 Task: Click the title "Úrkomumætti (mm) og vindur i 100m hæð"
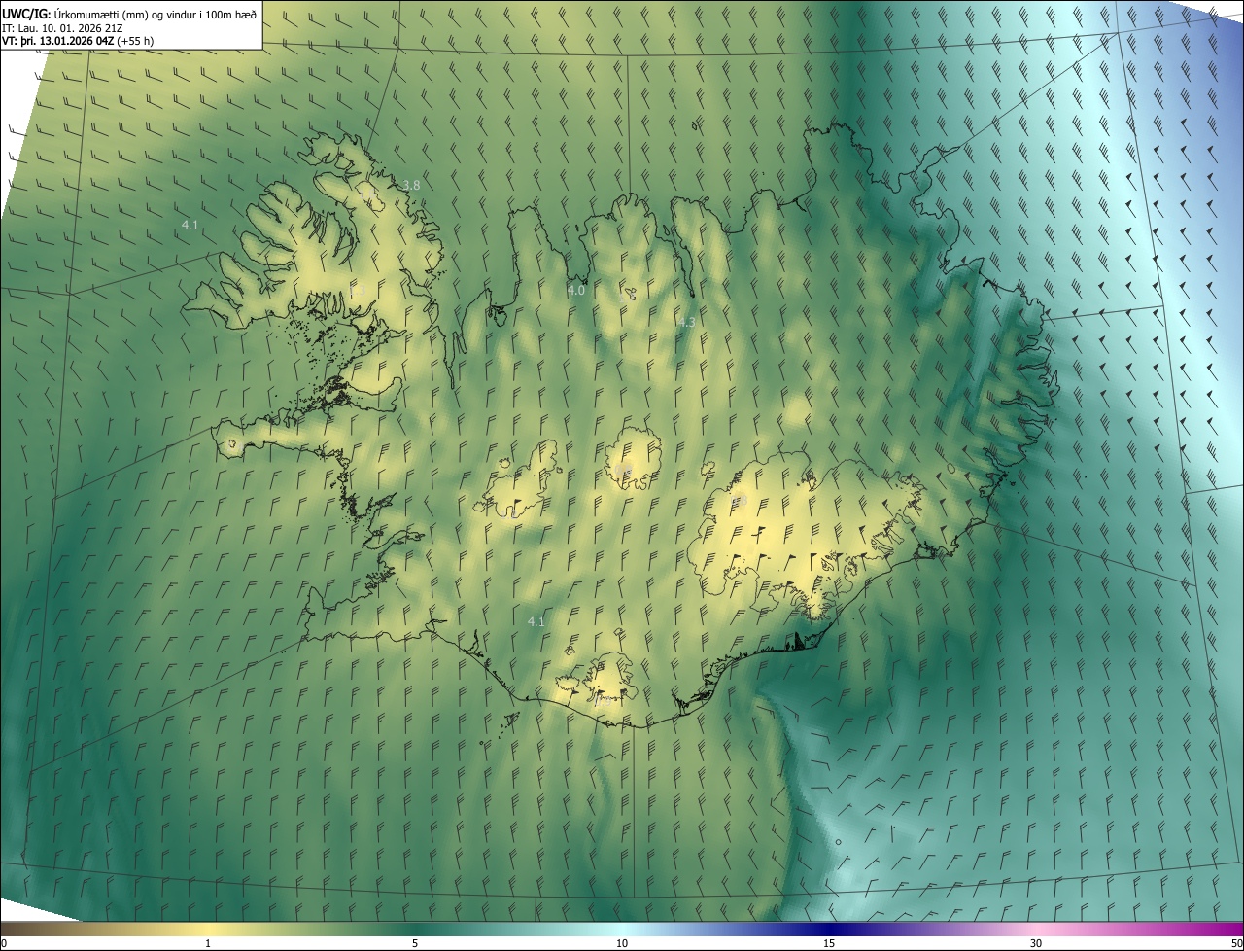click(155, 14)
